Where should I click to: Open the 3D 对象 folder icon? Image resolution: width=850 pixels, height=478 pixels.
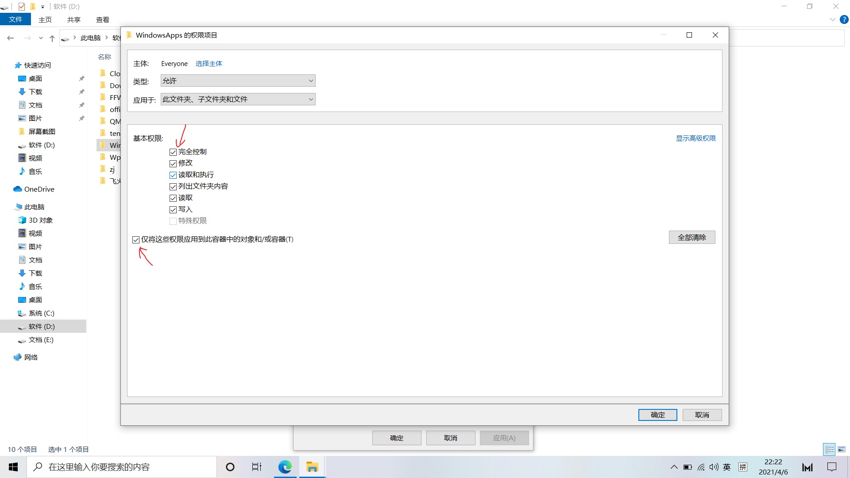[22, 220]
